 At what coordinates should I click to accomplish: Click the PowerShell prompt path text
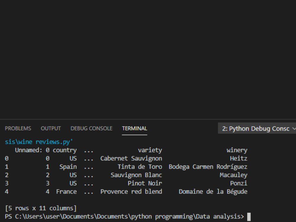pyautogui.click(x=124, y=217)
